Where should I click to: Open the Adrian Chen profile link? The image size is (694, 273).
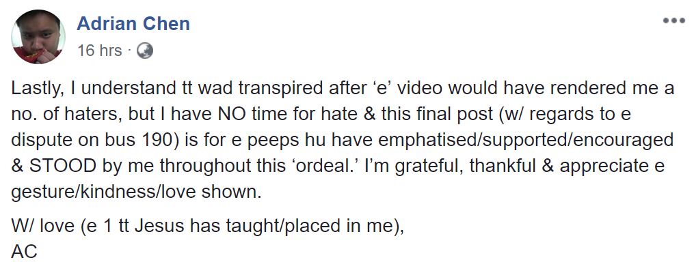point(133,24)
